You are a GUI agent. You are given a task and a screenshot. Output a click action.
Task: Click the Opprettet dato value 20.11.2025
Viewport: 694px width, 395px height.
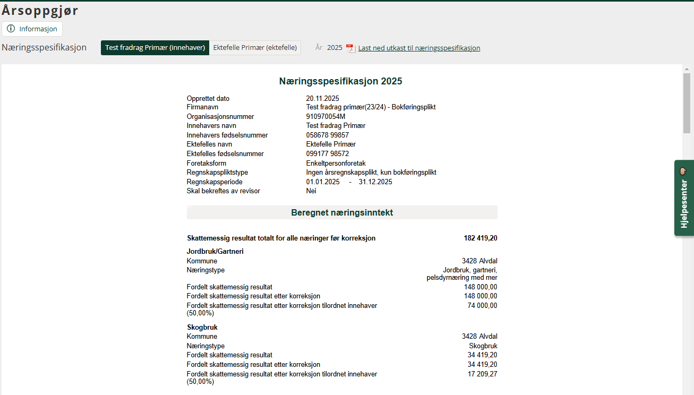click(322, 99)
